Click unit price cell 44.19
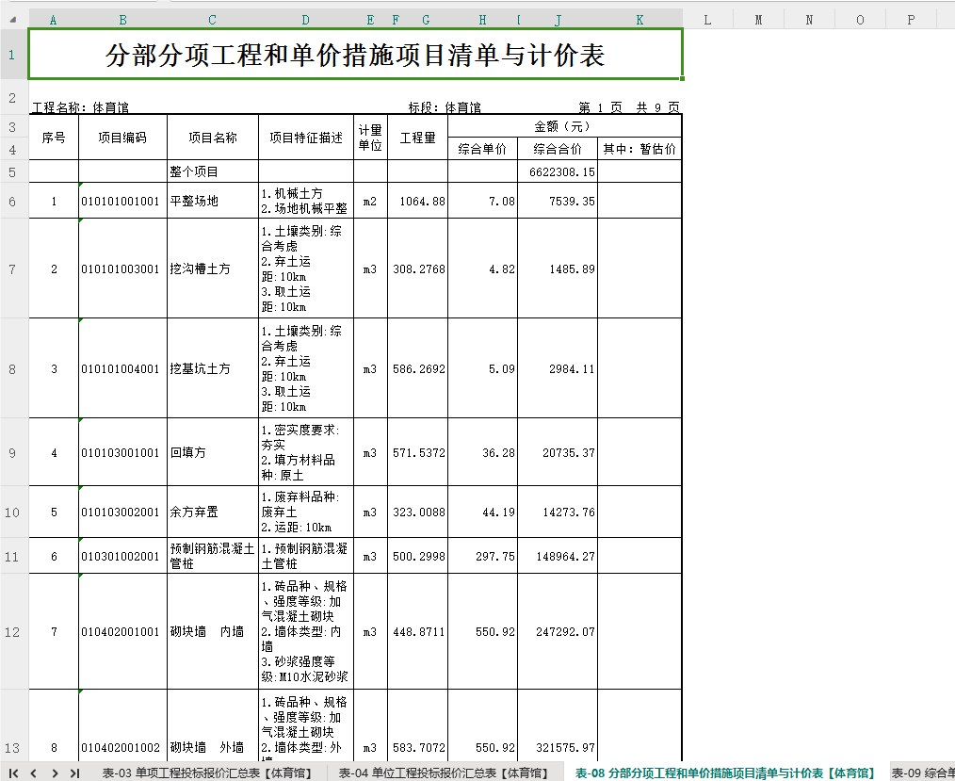 (x=482, y=512)
